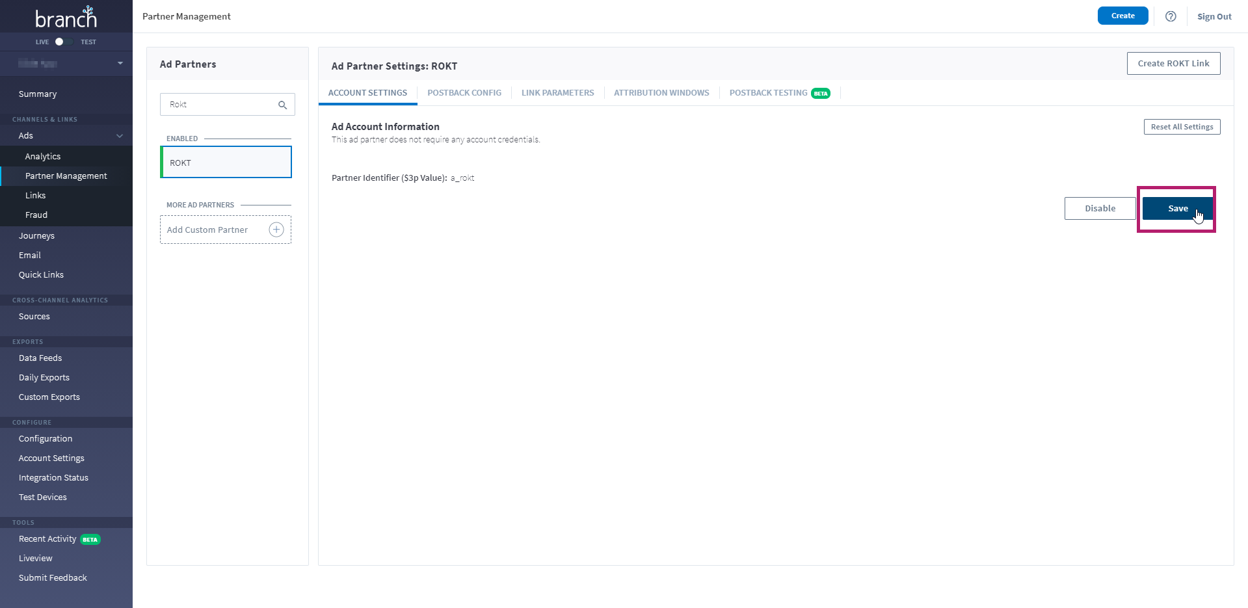Open Integration Status in the sidebar
The height and width of the screenshot is (608, 1248).
[x=53, y=478]
